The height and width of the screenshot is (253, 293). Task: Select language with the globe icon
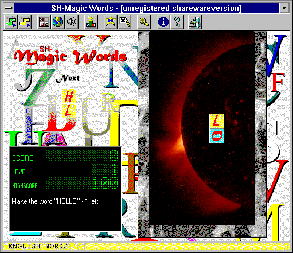coord(58,22)
